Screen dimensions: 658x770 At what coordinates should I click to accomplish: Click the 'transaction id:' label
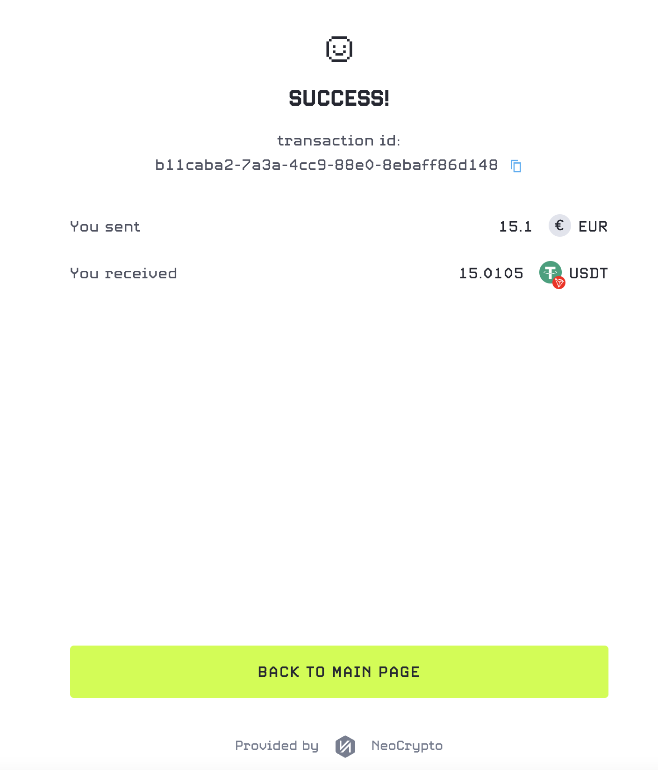pyautogui.click(x=339, y=141)
